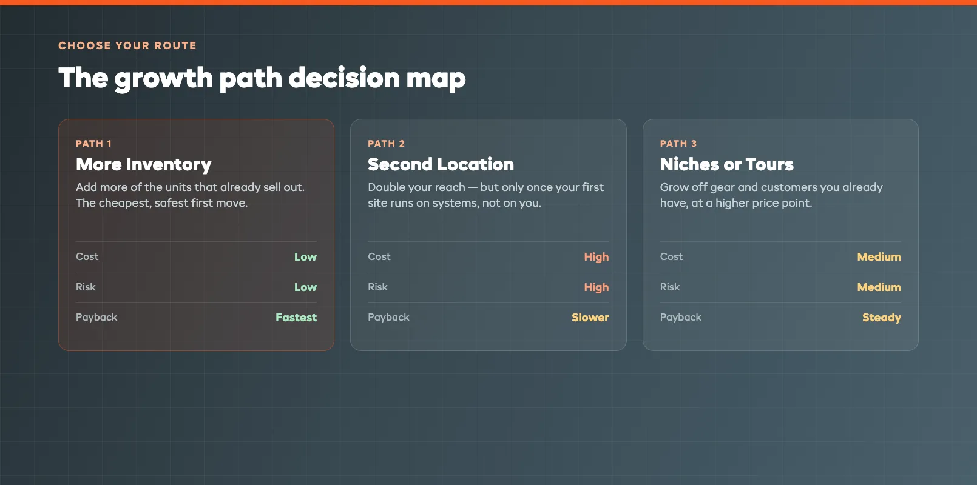
Task: Click 'Cost' label in Niches or Tours card
Action: pyautogui.click(x=671, y=256)
